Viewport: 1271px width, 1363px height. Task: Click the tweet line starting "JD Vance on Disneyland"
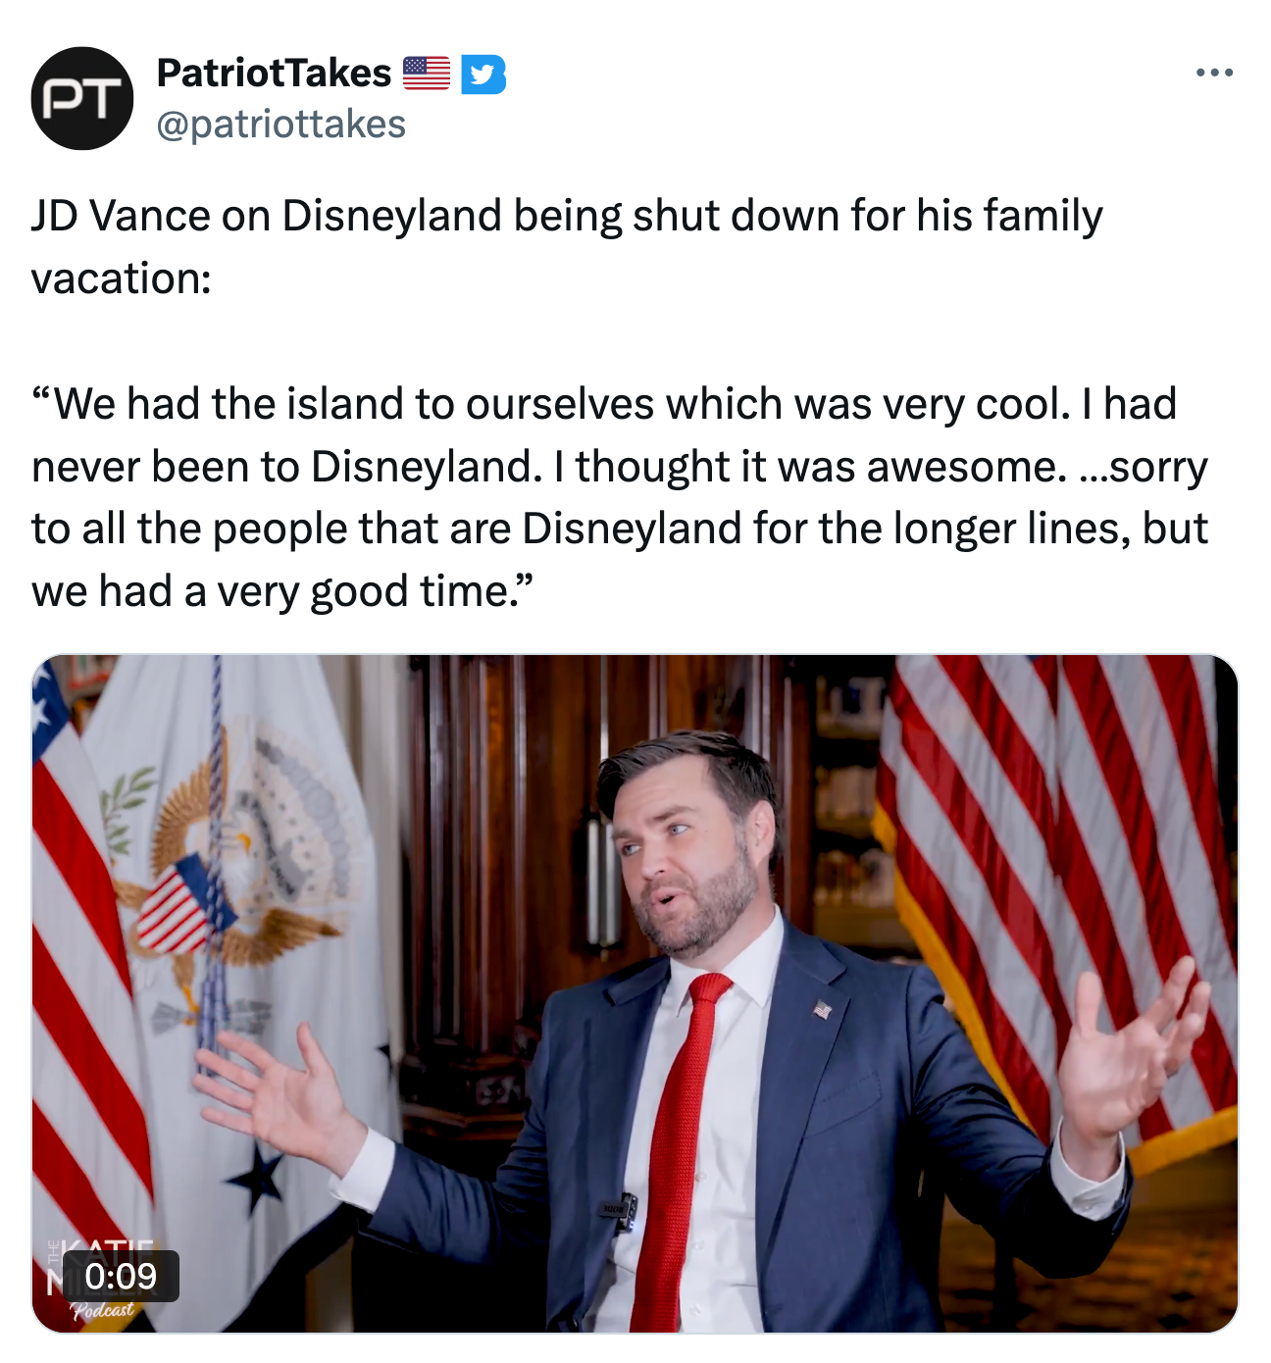[x=567, y=217]
